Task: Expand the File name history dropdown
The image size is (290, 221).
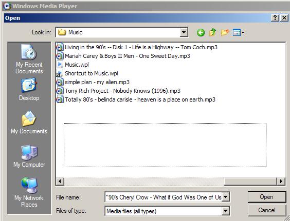Action: coord(225,197)
